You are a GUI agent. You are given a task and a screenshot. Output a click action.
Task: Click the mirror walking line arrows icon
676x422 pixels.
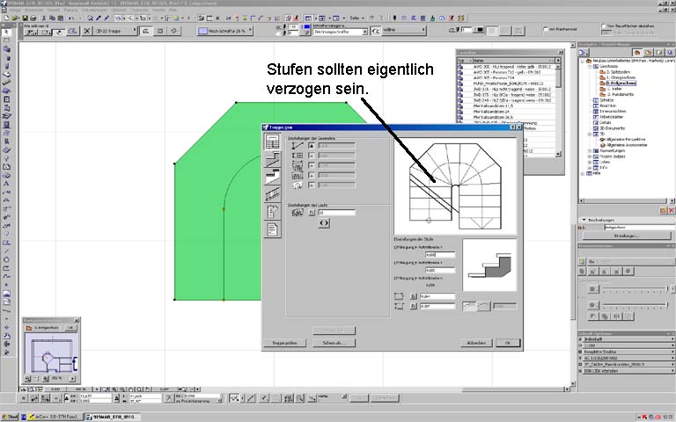click(323, 223)
